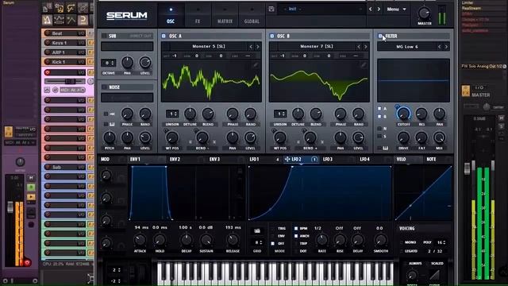The height and width of the screenshot is (286, 508).
Task: Toggle the OSC A enable switch
Action: [x=164, y=36]
